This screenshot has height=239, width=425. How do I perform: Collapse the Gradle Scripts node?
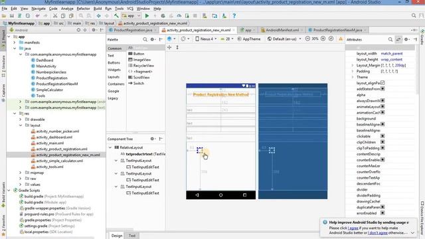point(9,191)
